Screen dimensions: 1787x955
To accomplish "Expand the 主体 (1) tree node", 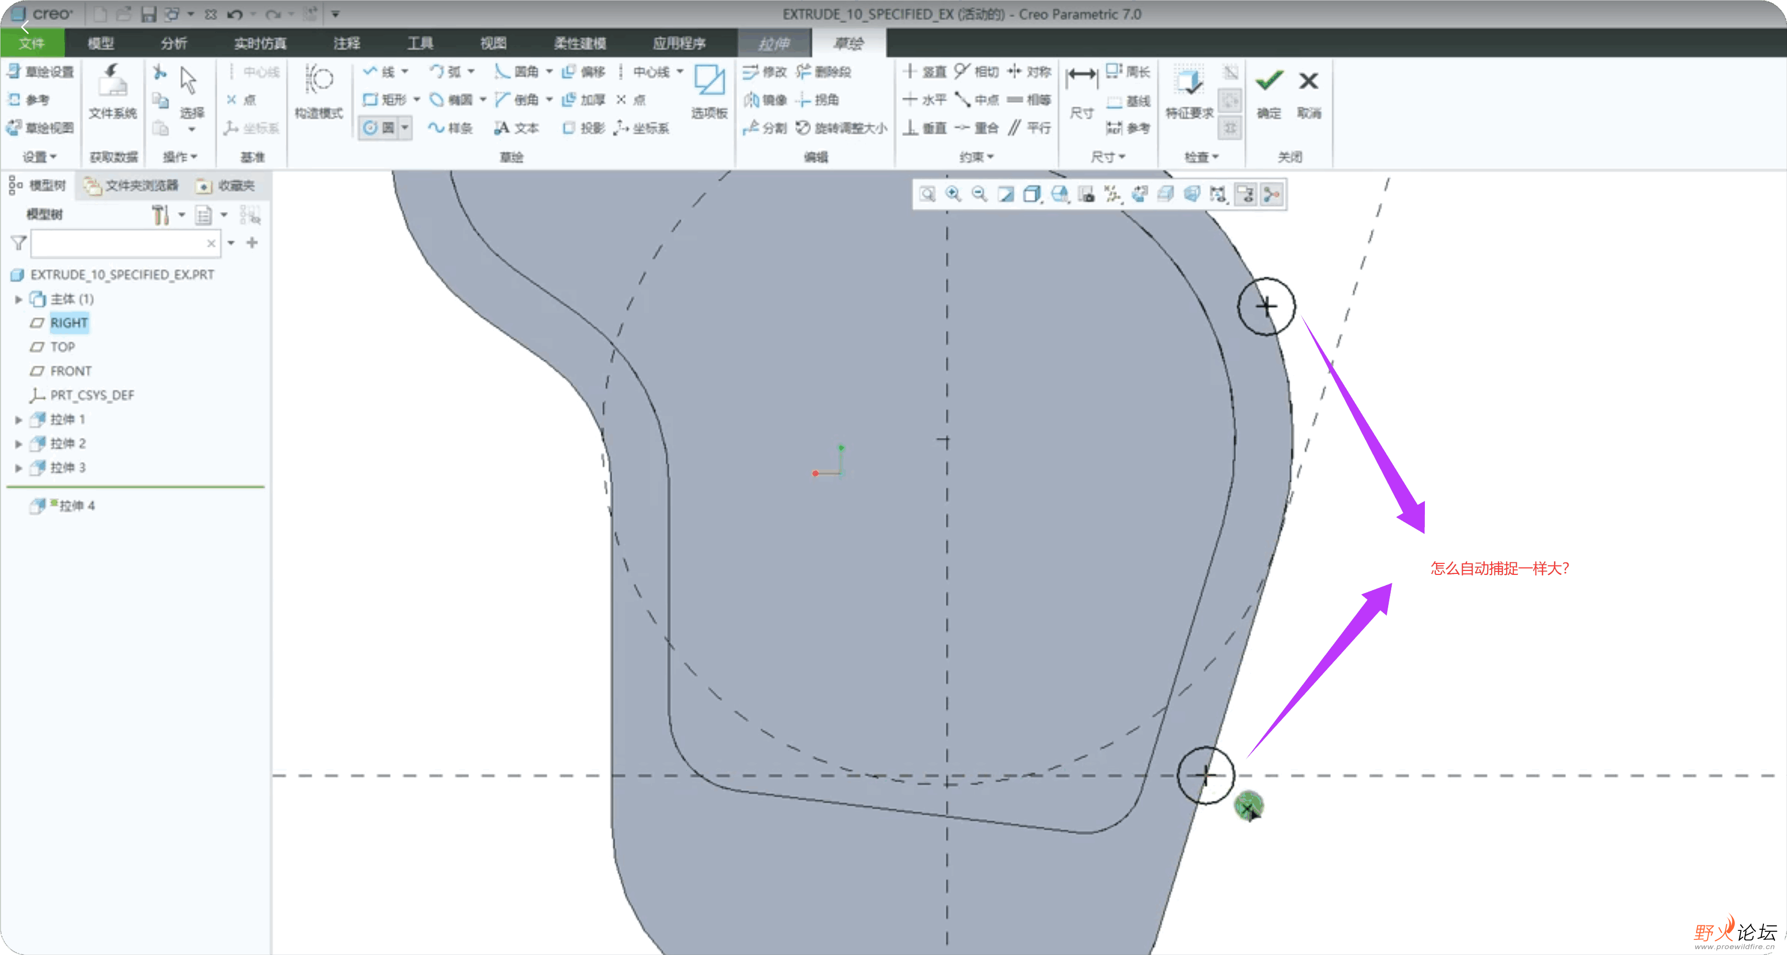I will pyautogui.click(x=19, y=300).
